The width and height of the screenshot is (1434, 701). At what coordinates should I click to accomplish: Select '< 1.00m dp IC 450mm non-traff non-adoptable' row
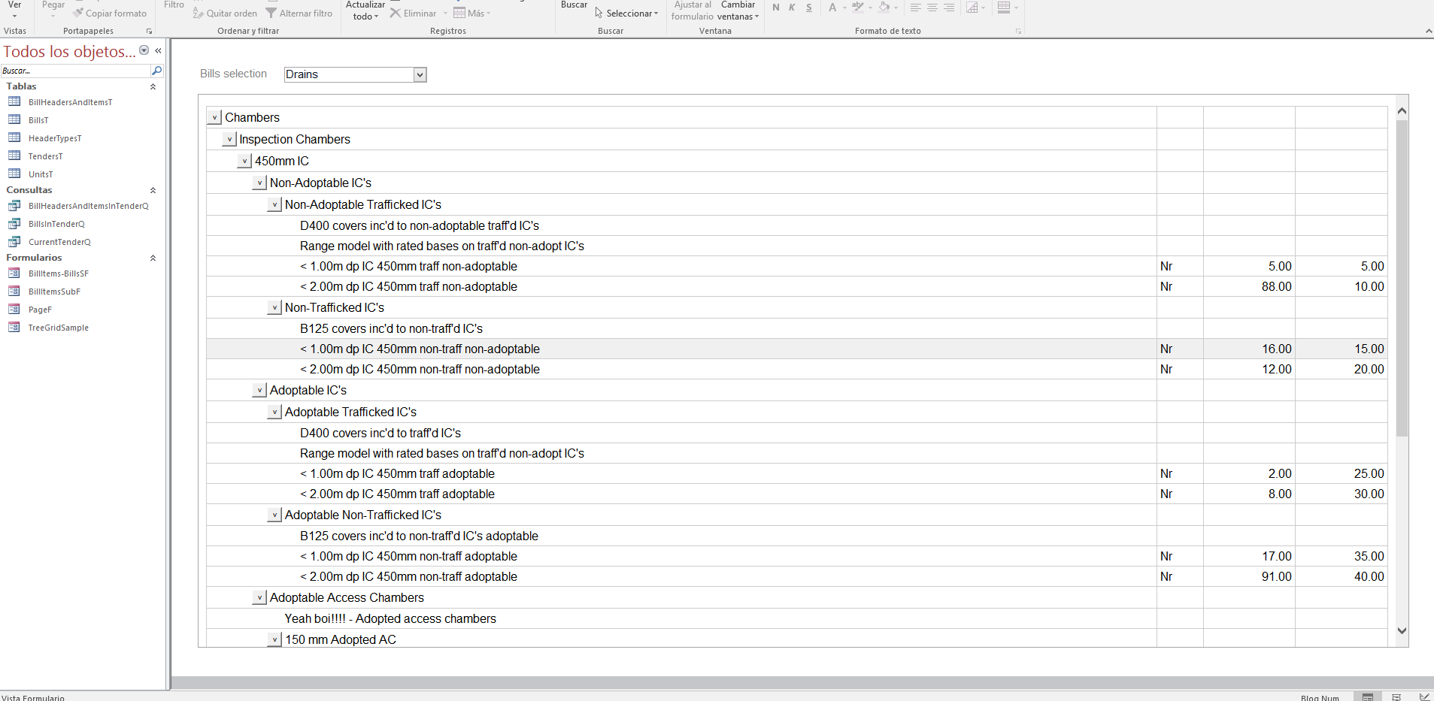(x=797, y=349)
